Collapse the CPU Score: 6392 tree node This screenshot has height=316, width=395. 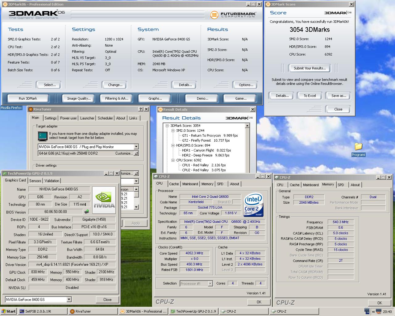coord(173,160)
